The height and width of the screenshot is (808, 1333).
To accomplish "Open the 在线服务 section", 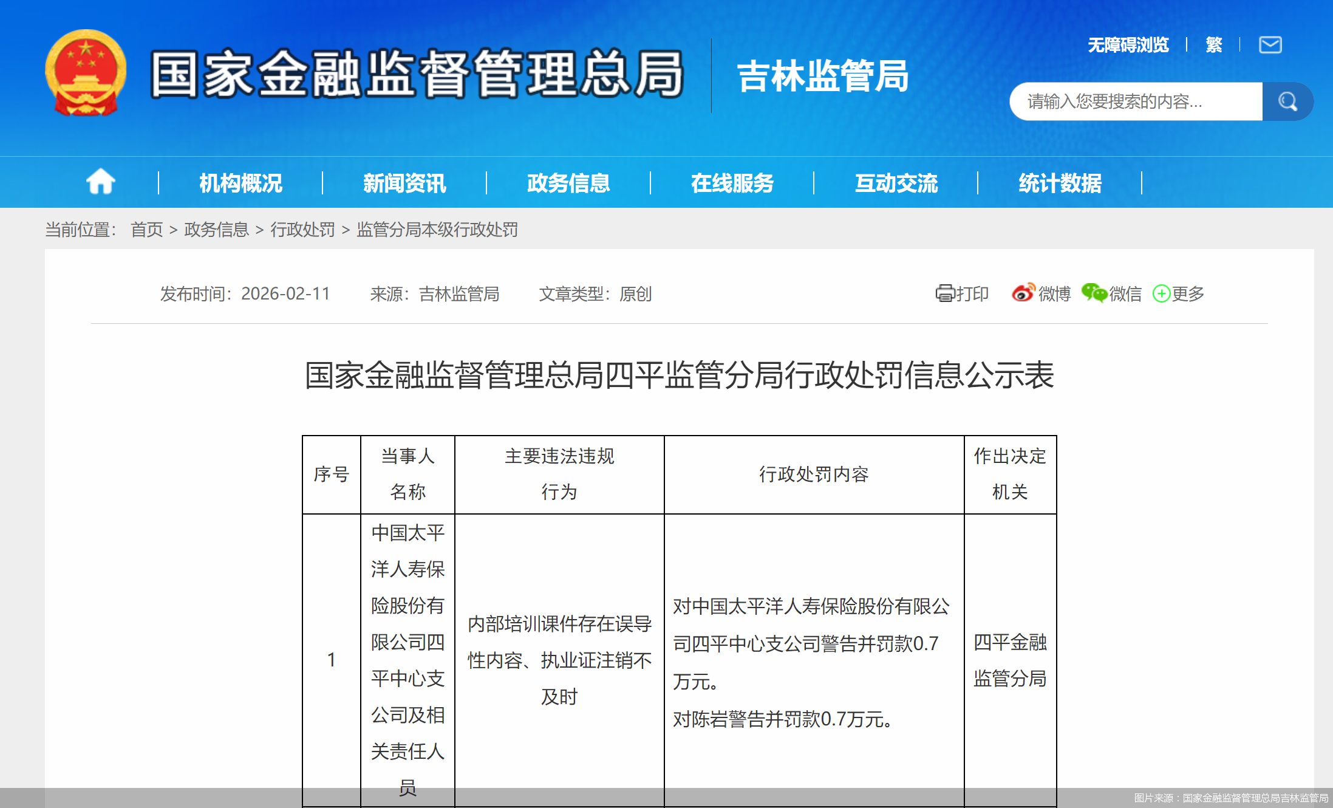I will pyautogui.click(x=732, y=182).
